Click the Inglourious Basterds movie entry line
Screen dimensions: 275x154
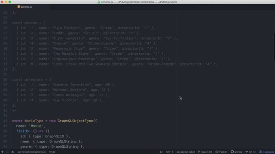94,59
